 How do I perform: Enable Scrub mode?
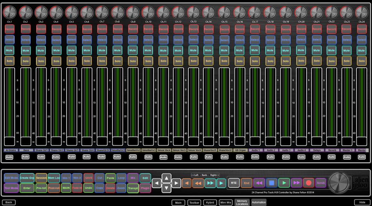[x=321, y=183]
